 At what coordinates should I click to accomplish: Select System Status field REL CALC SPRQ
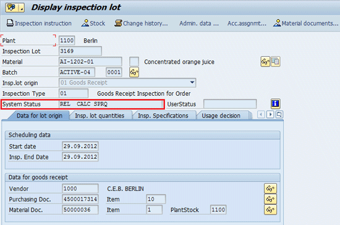111,104
